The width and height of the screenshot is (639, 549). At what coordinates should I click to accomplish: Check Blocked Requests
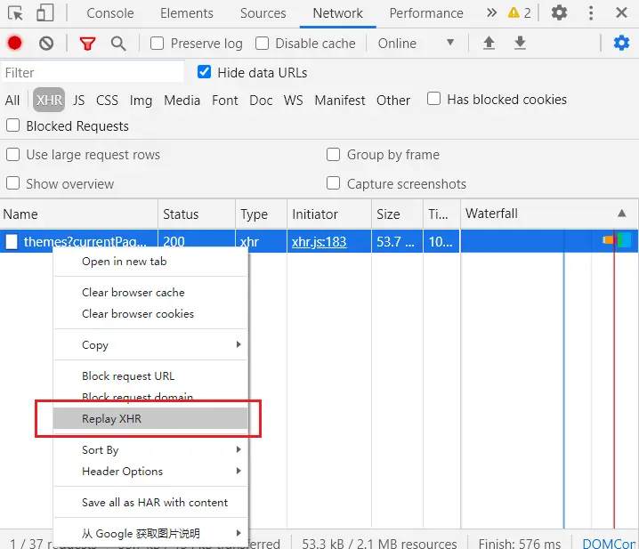[13, 125]
